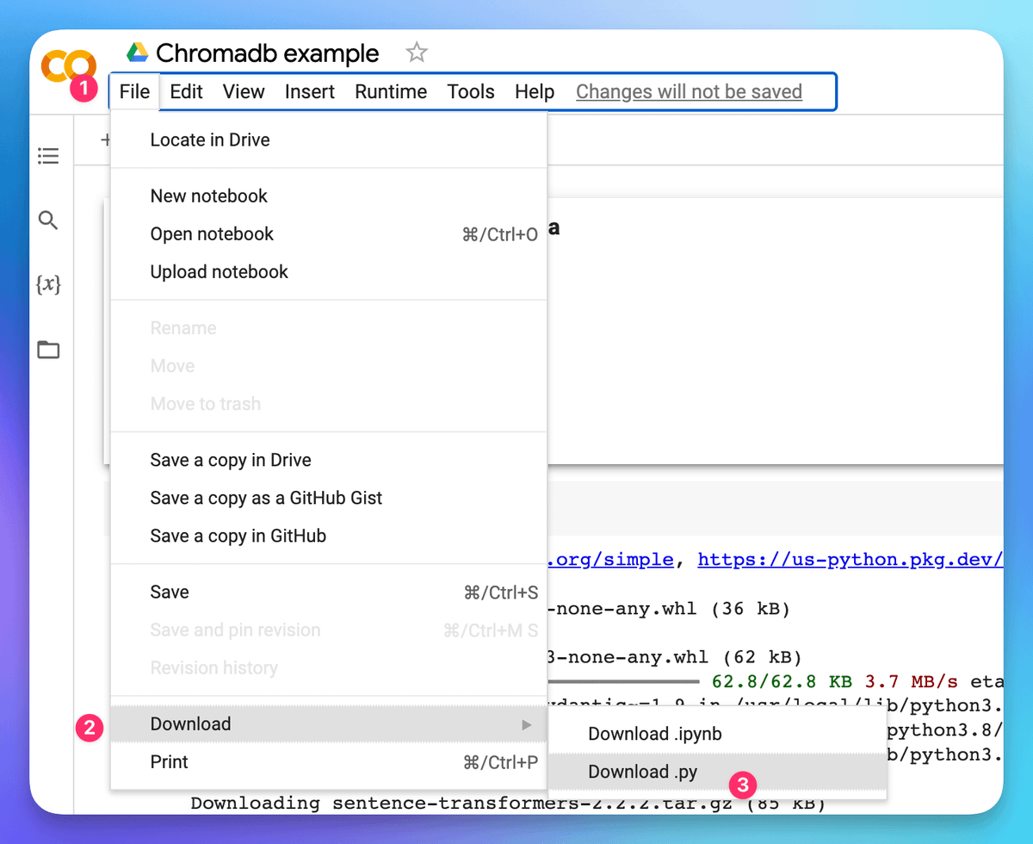Select Upload notebook menu entry

220,272
